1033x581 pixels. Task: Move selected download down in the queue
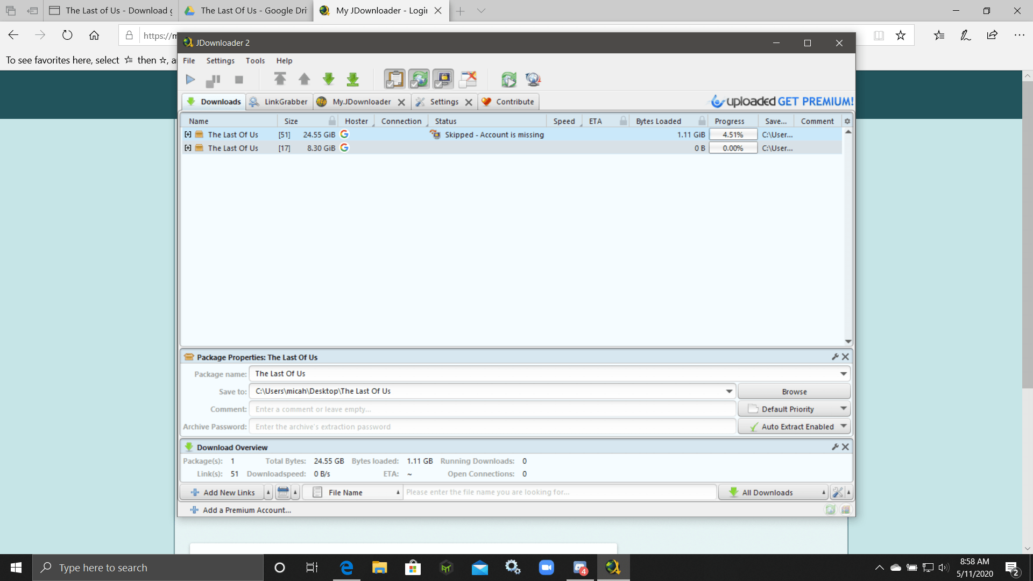(x=329, y=79)
